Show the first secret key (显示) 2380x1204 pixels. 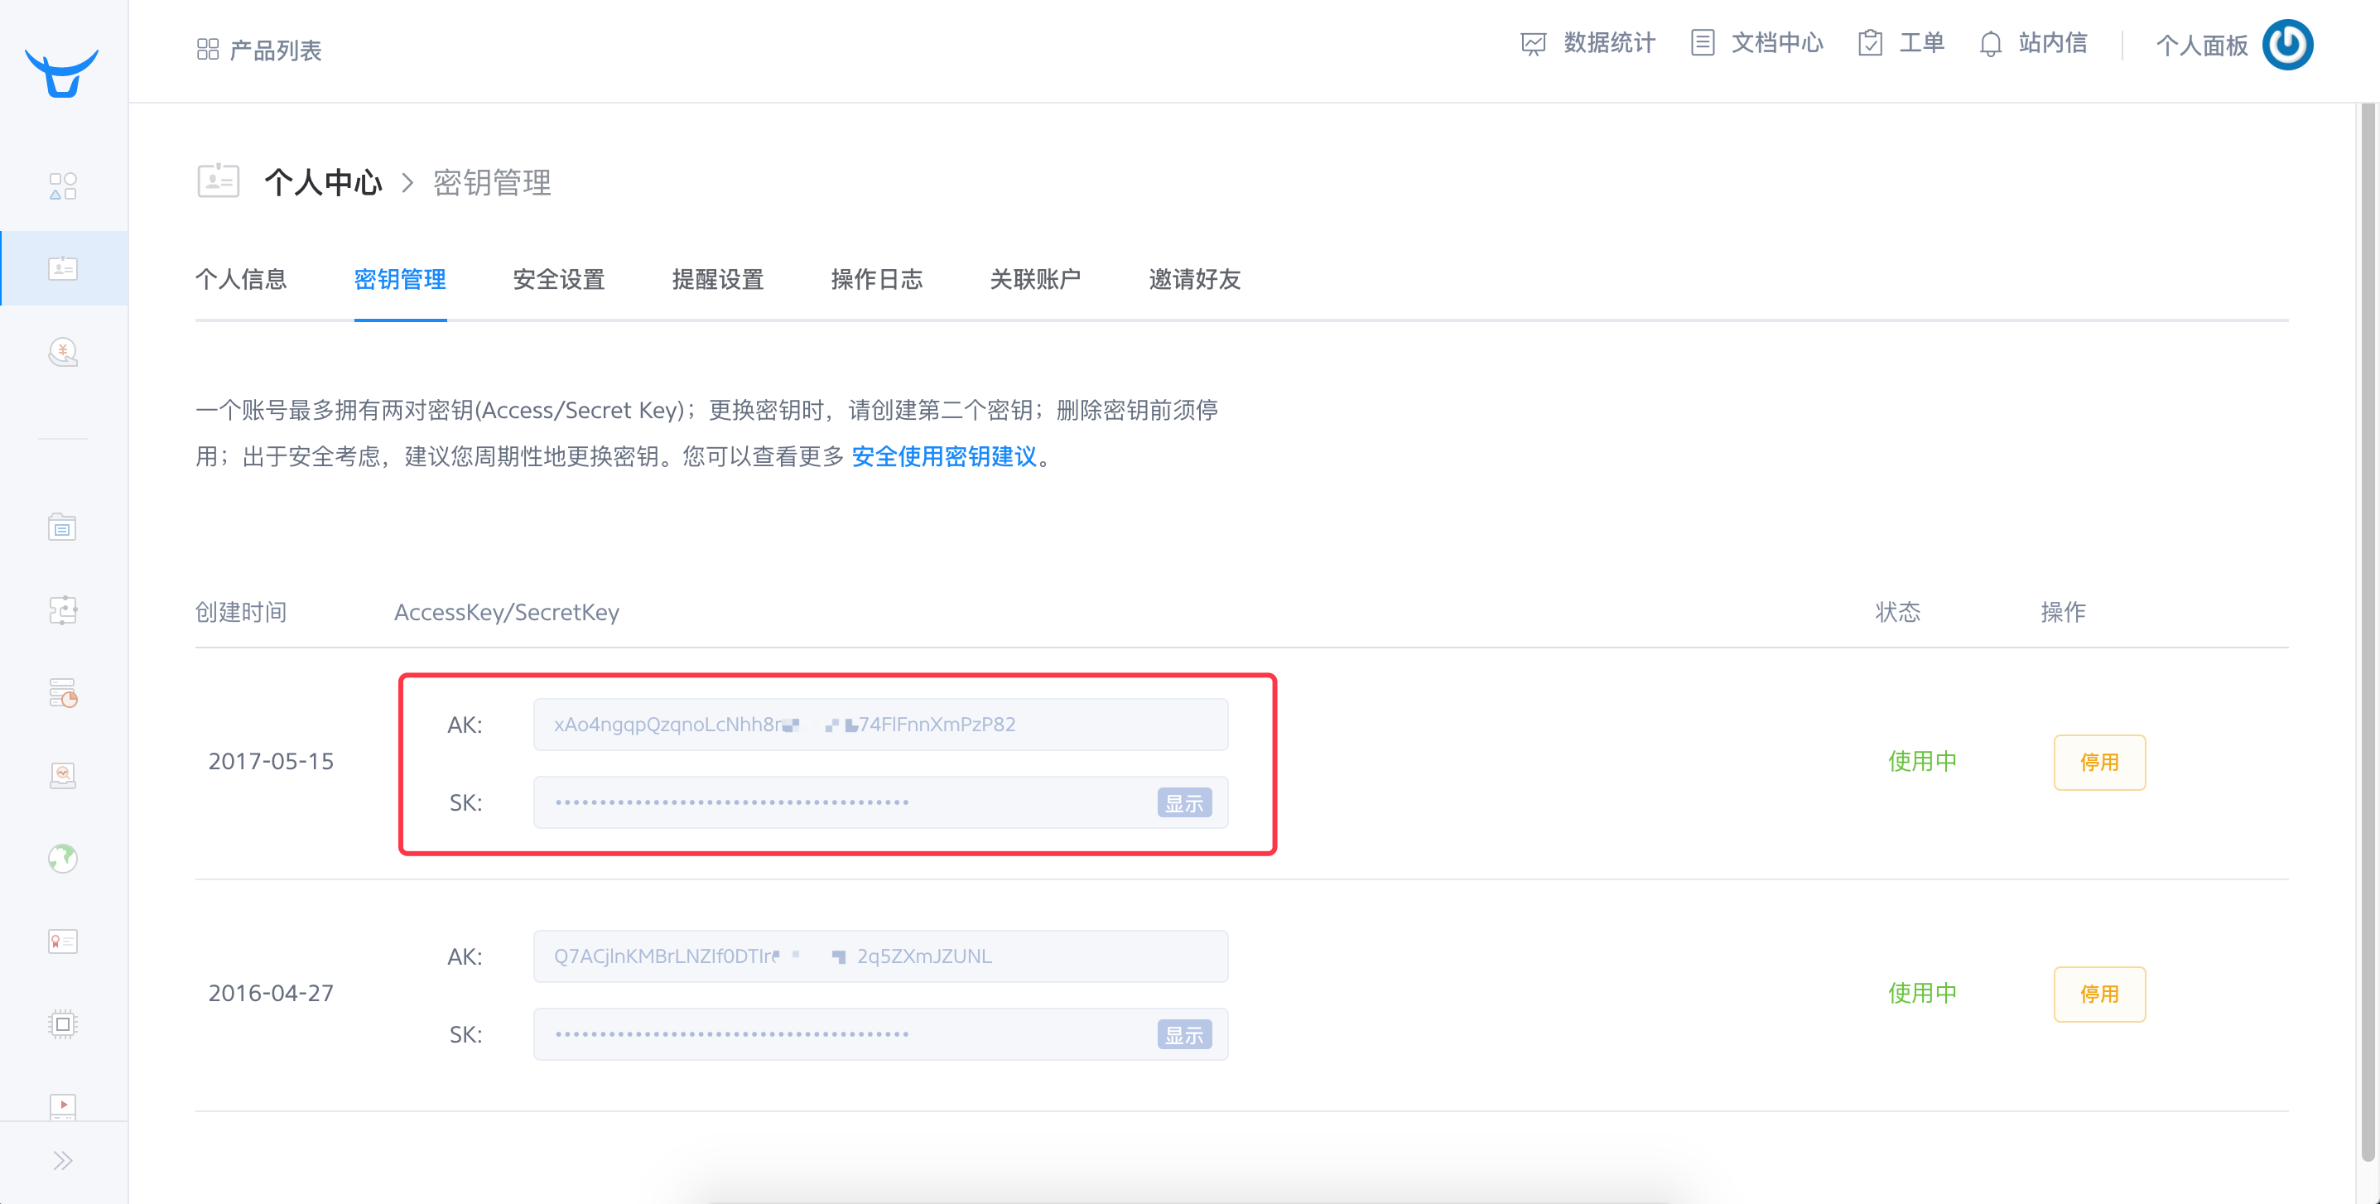click(x=1183, y=803)
